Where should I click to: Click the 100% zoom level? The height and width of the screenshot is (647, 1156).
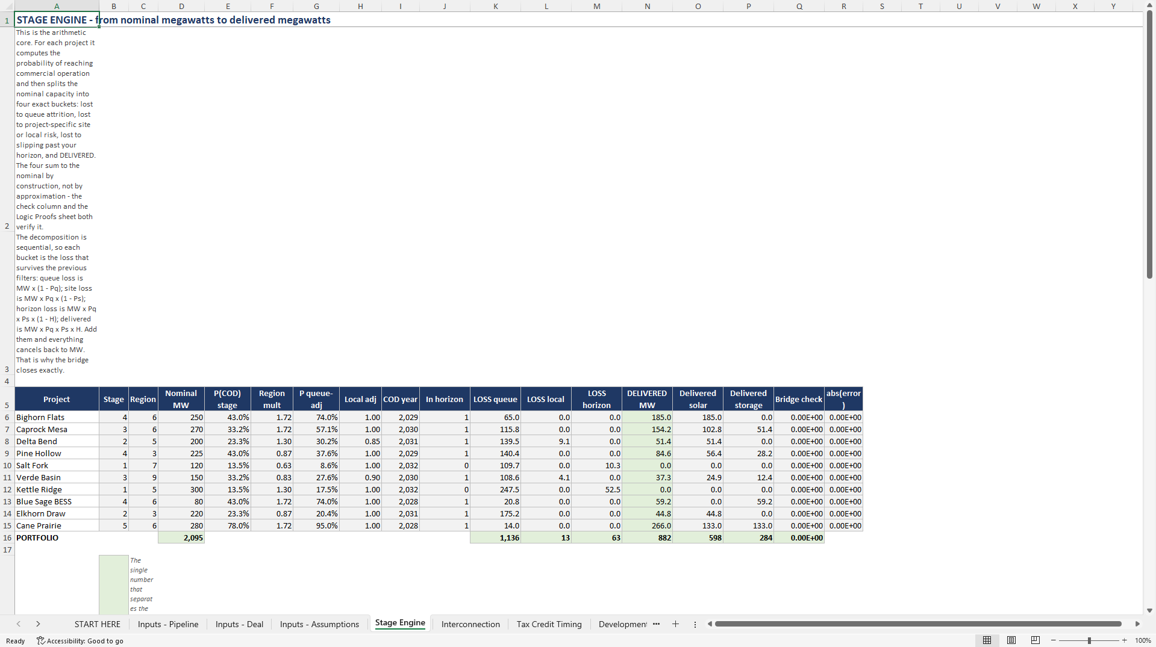point(1143,640)
